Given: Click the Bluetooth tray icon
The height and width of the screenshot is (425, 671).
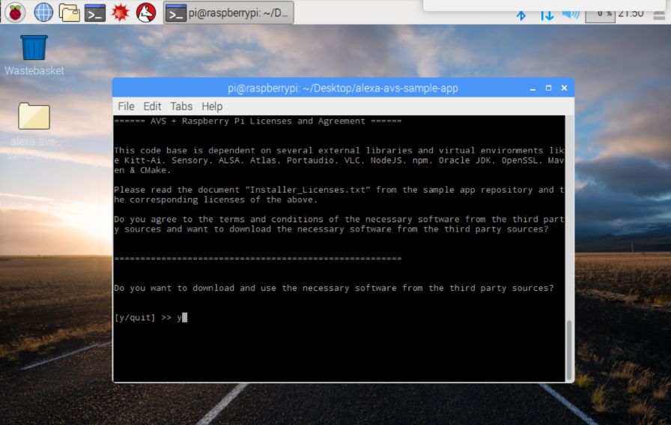Looking at the screenshot, I should coord(520,16).
